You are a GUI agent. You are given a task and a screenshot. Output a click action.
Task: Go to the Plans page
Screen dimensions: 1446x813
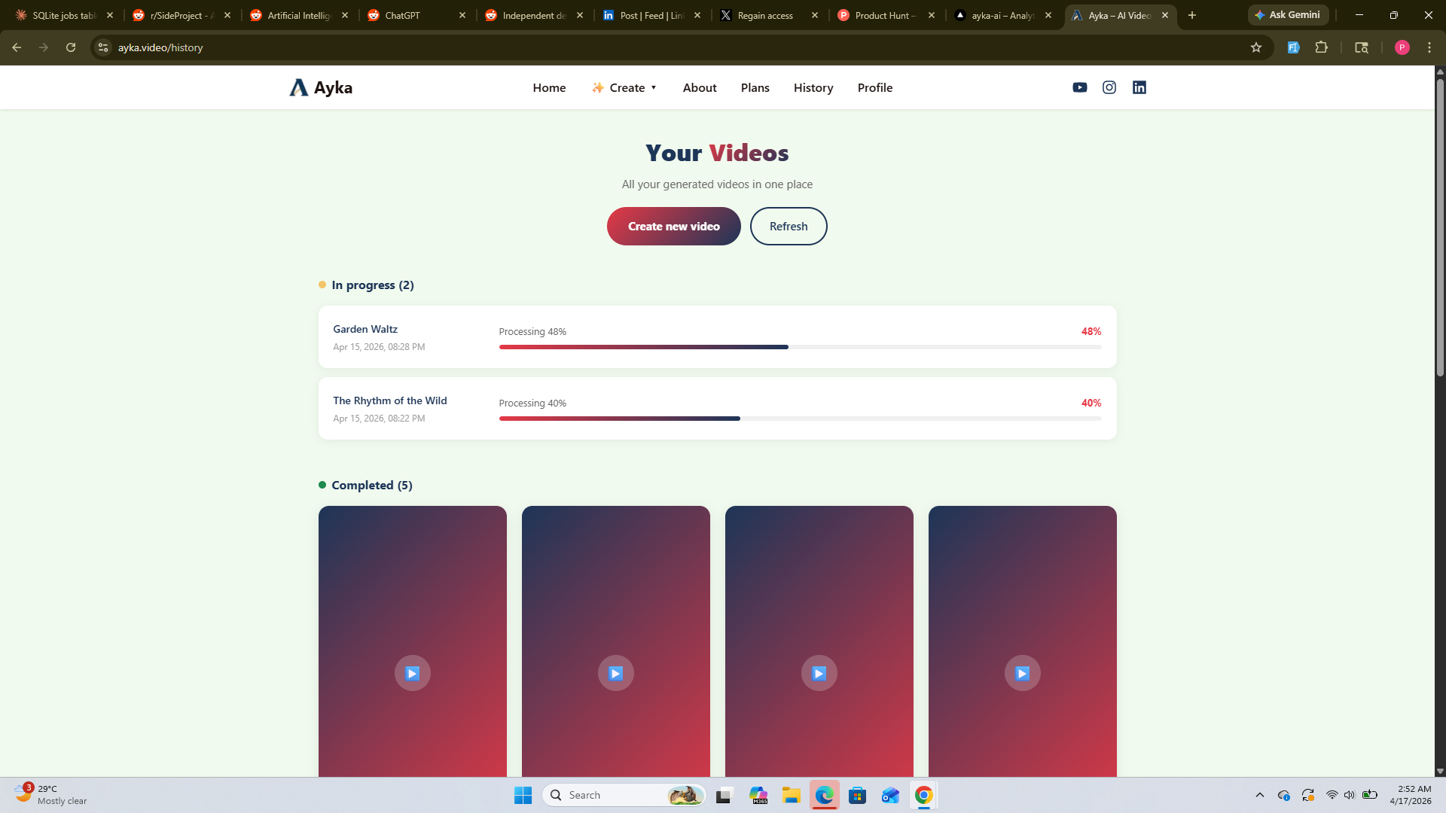click(x=755, y=87)
